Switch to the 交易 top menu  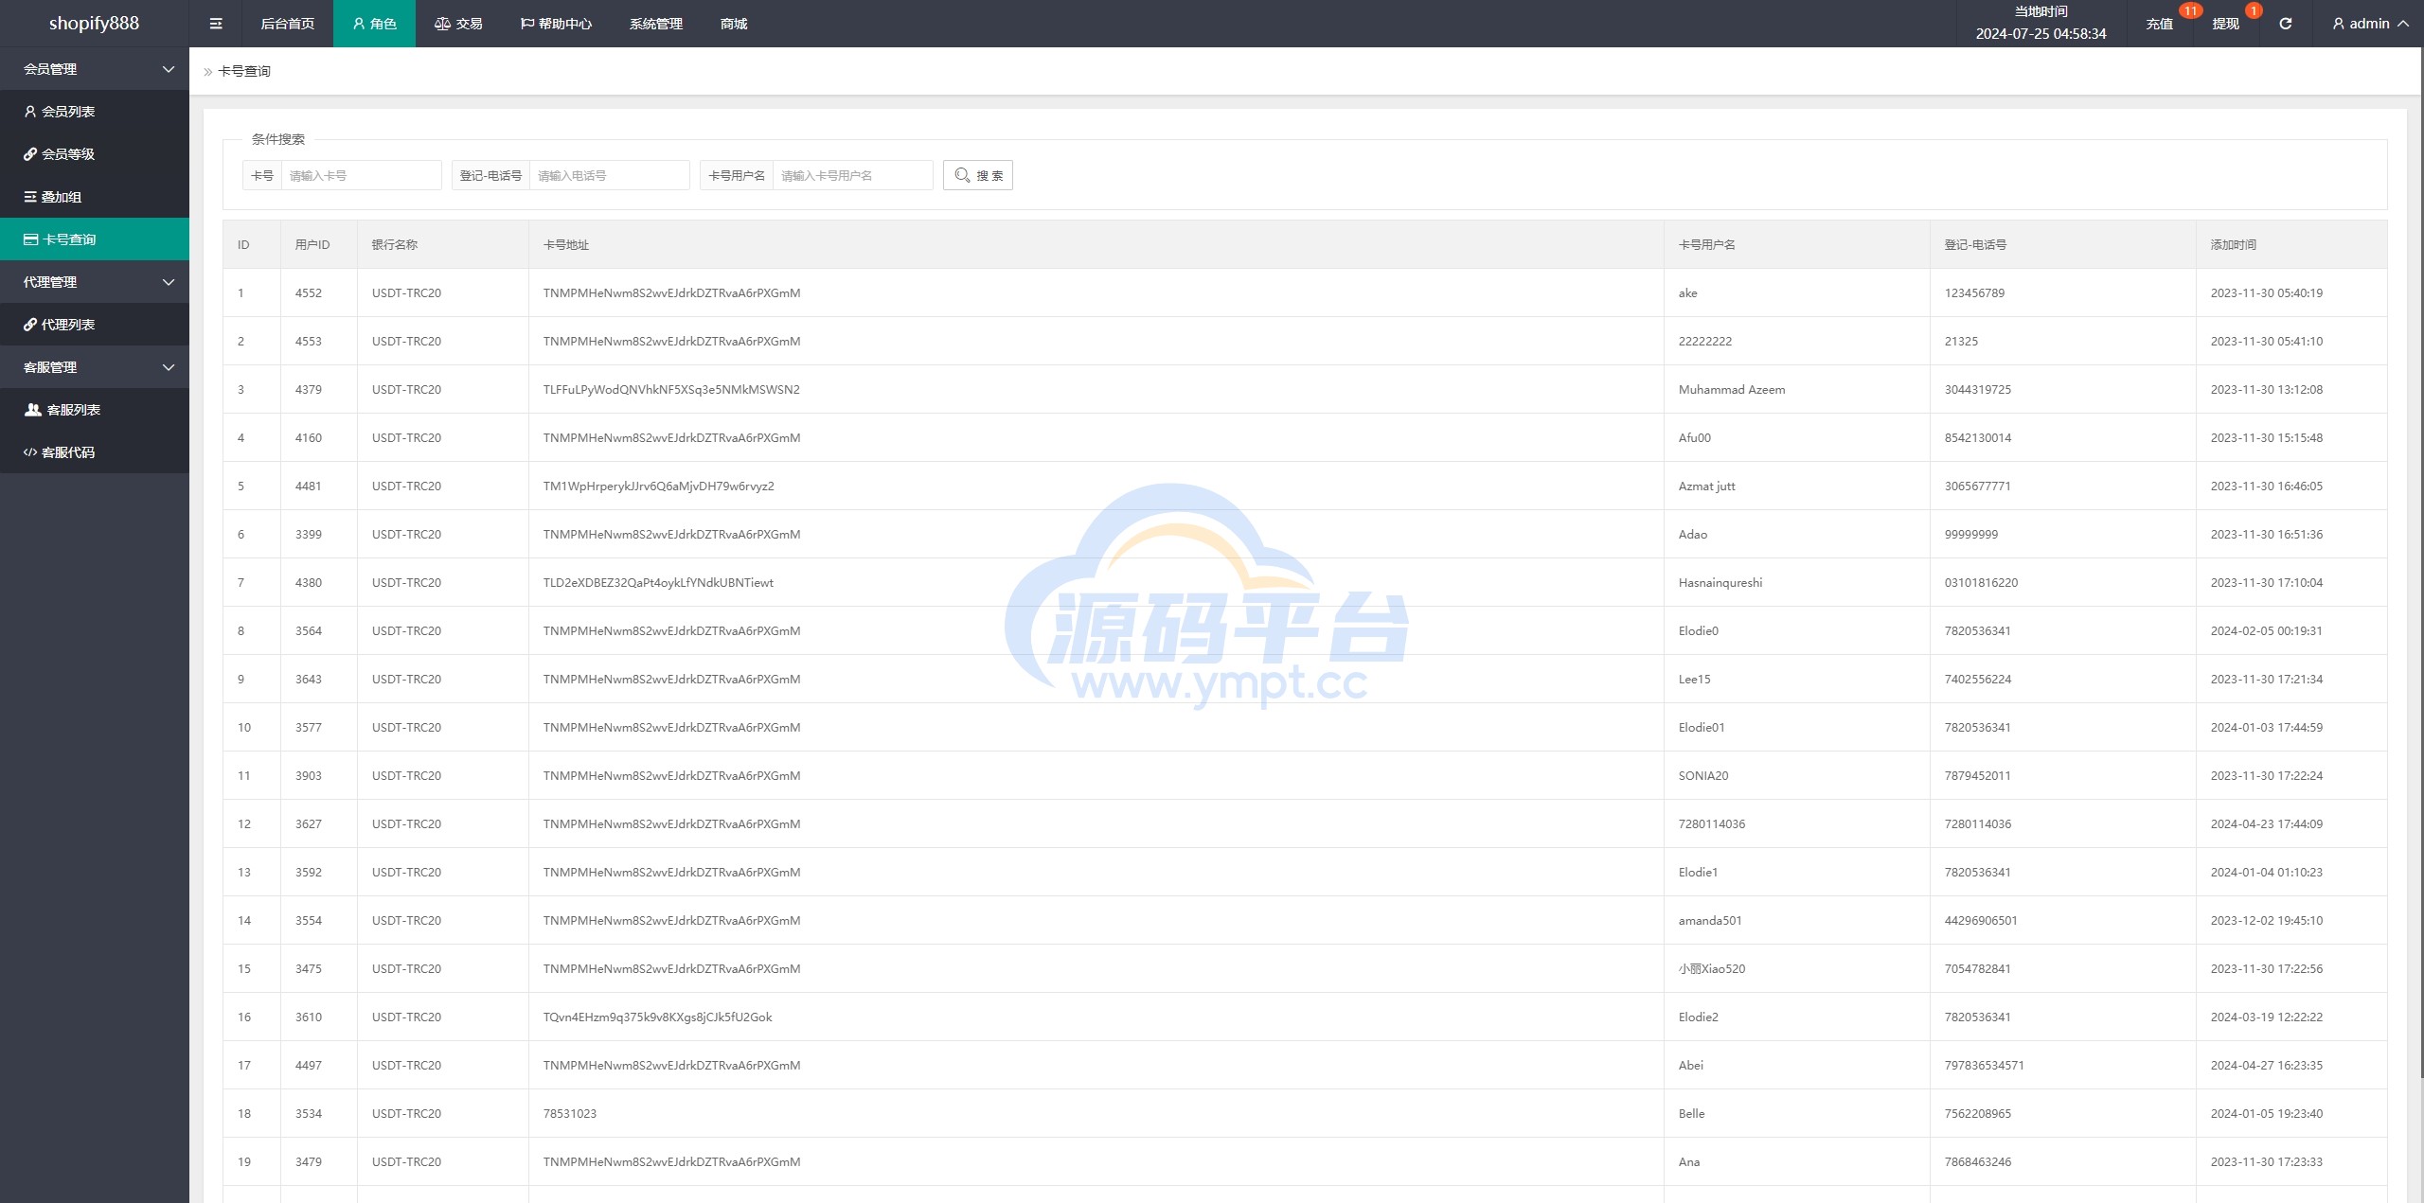(x=458, y=24)
